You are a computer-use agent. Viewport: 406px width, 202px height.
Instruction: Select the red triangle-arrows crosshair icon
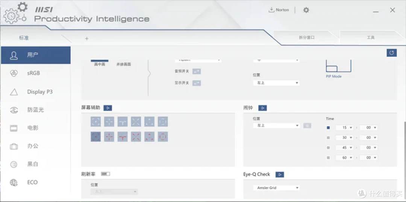pyautogui.click(x=149, y=137)
